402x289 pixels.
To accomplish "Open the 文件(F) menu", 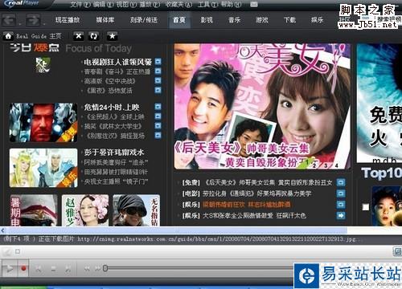I will pyautogui.click(x=80, y=4).
